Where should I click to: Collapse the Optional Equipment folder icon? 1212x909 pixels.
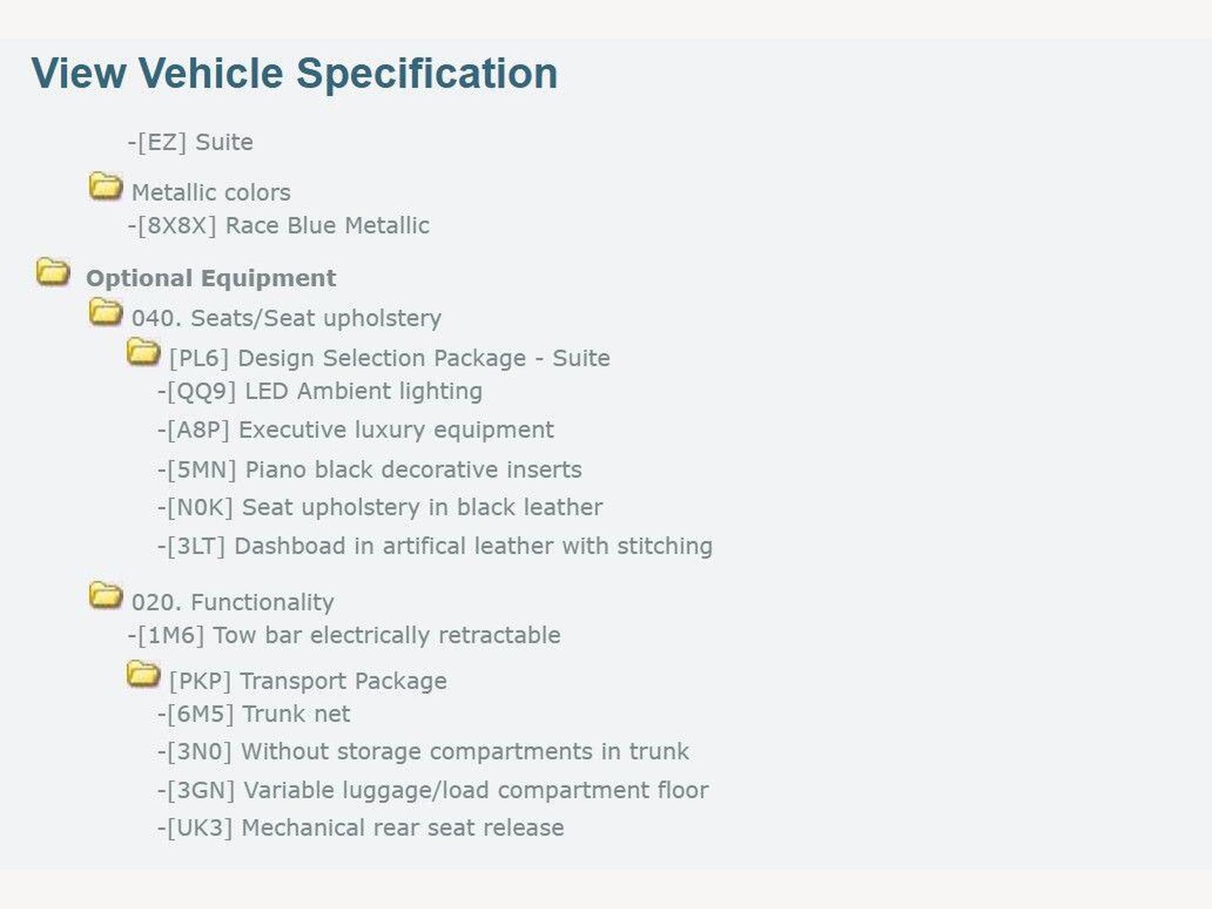tap(53, 272)
